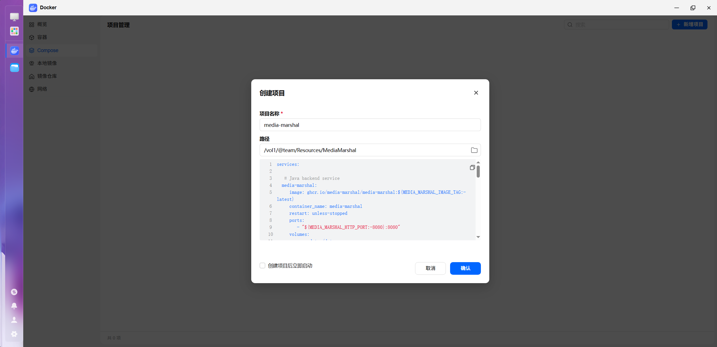
Task: Click the code editor scroll down arrow
Action: coord(478,237)
